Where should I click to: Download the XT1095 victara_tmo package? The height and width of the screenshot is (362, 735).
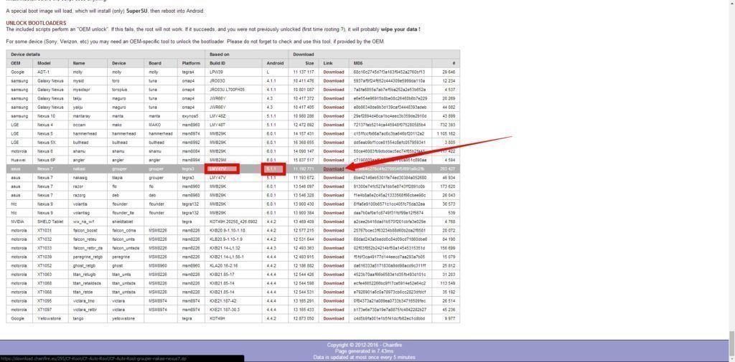333,300
